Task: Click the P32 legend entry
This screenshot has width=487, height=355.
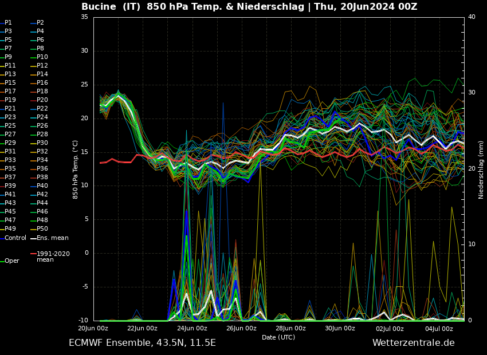Action: tap(39, 151)
